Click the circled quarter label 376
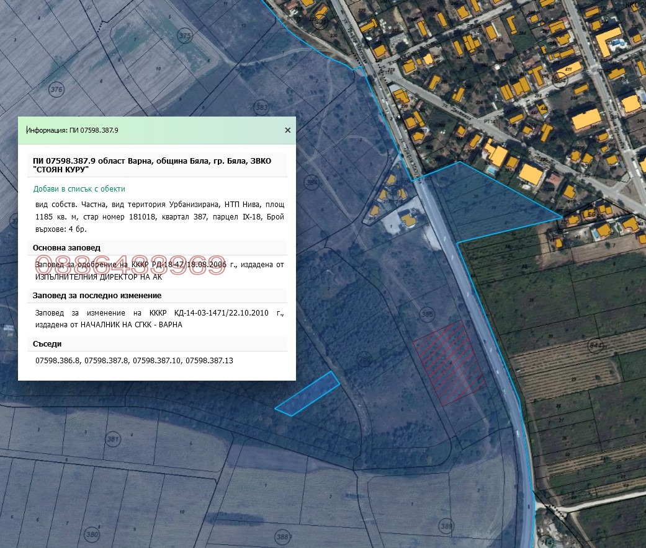This screenshot has height=548, width=646. point(56,90)
